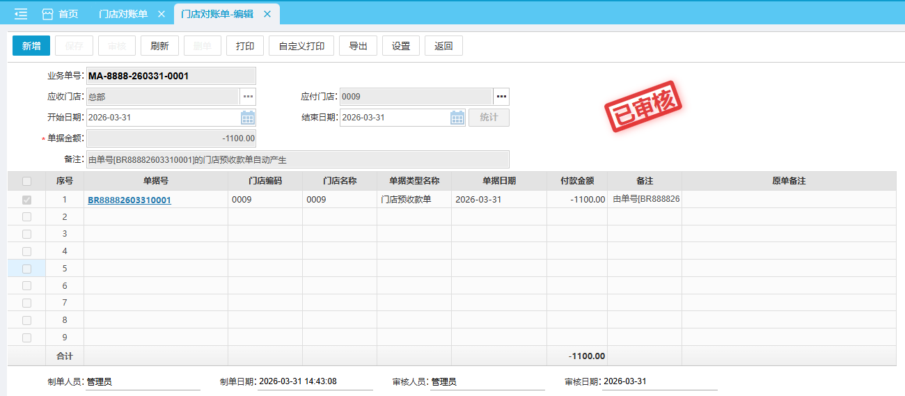The height and width of the screenshot is (396, 905).
Task: Click the 自定义打印 button
Action: 301,46
